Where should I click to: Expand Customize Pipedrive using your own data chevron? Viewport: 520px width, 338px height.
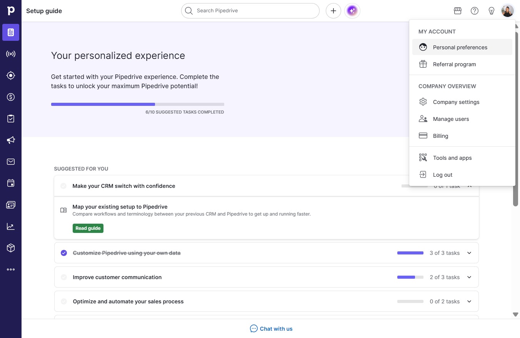tap(469, 253)
